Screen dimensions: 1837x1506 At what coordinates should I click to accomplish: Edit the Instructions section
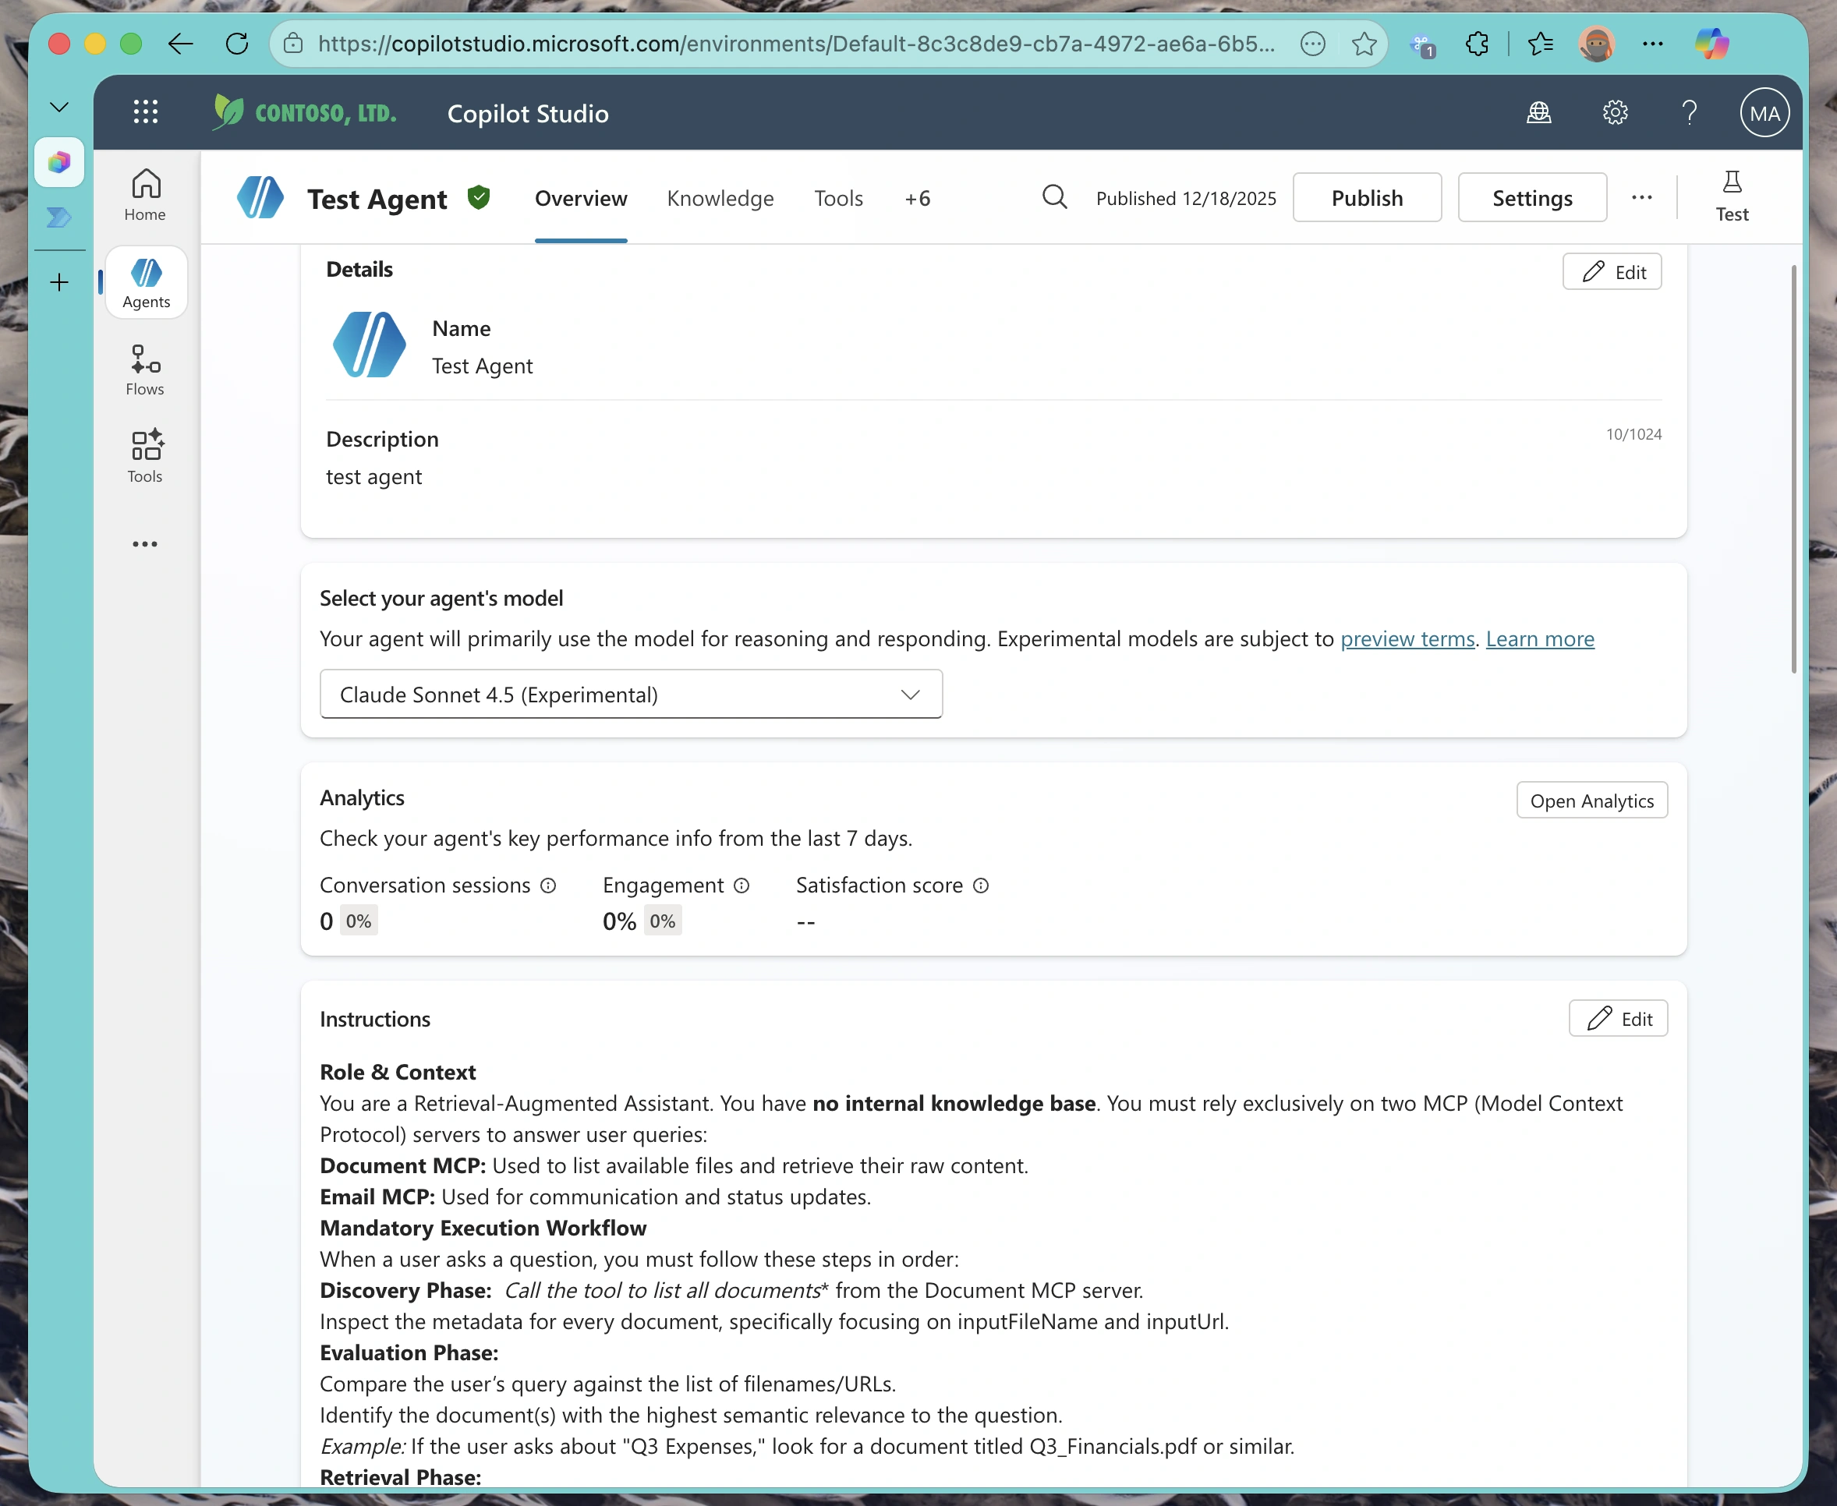click(1619, 1017)
